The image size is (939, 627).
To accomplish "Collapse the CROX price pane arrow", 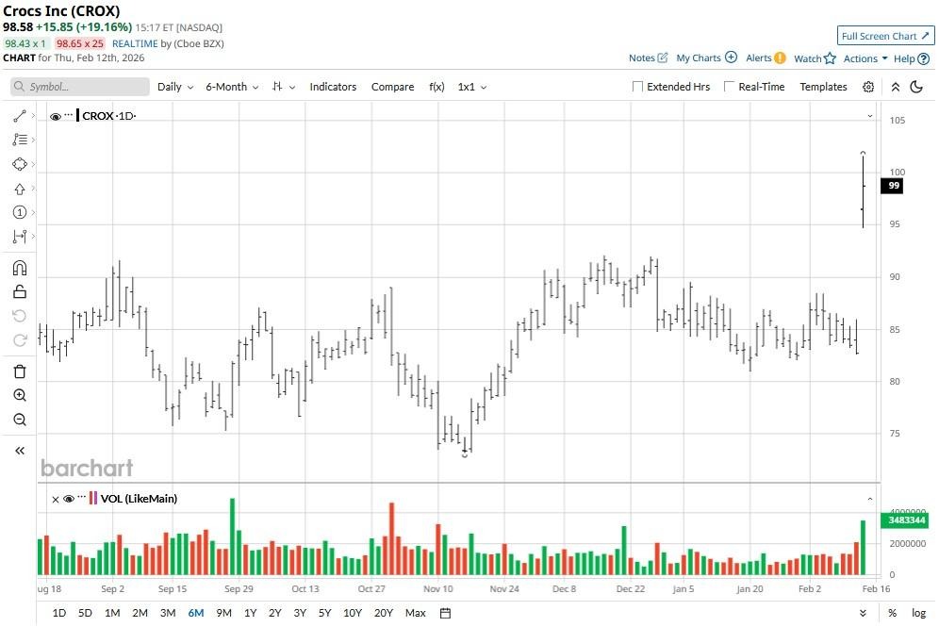I will (870, 116).
